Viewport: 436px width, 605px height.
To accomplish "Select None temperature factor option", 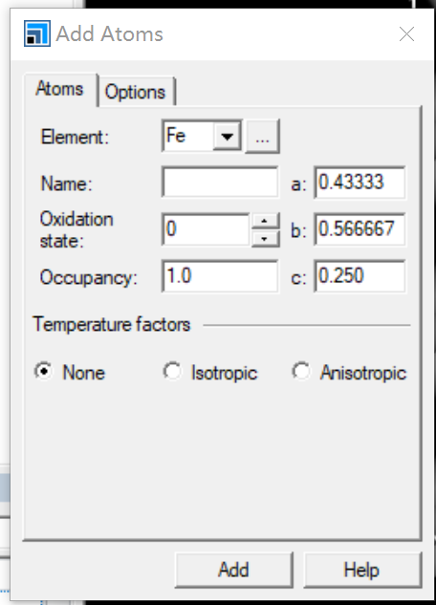I will [70, 373].
